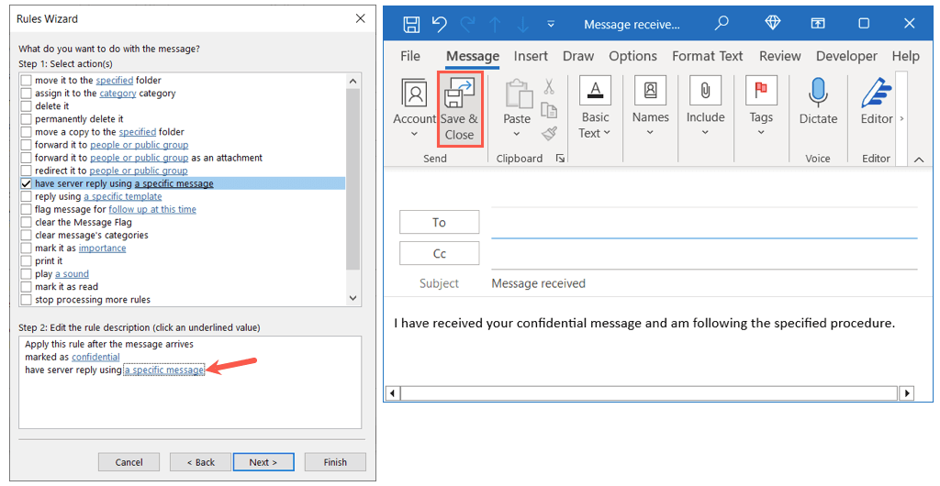
Task: Undo the last action in message window
Action: click(x=440, y=24)
